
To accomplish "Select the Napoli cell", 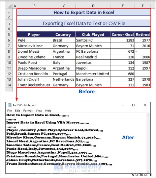I will 93,68.
